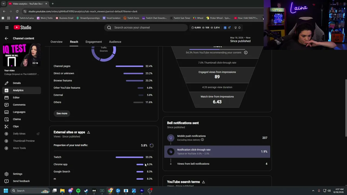Open Spotify from the taskbar
Image resolution: width=347 pixels, height=195 pixels.
point(78,191)
